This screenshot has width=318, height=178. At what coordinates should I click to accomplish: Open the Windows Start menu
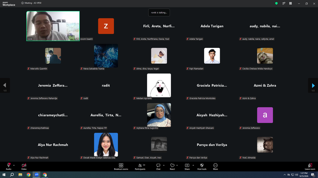pos(4,175)
